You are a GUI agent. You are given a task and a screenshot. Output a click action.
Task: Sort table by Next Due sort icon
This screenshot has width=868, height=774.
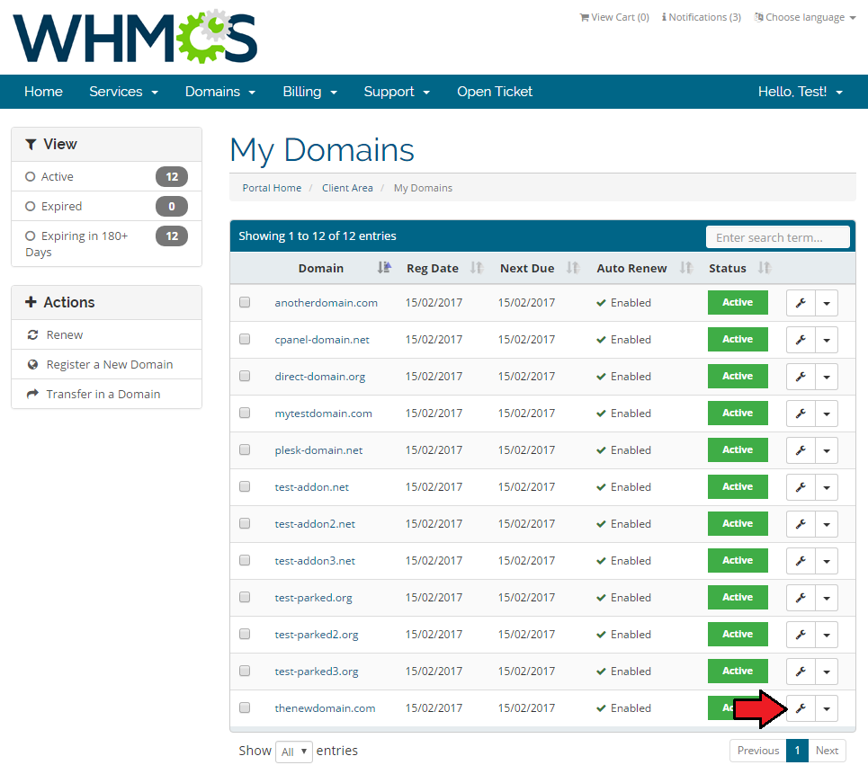point(573,268)
